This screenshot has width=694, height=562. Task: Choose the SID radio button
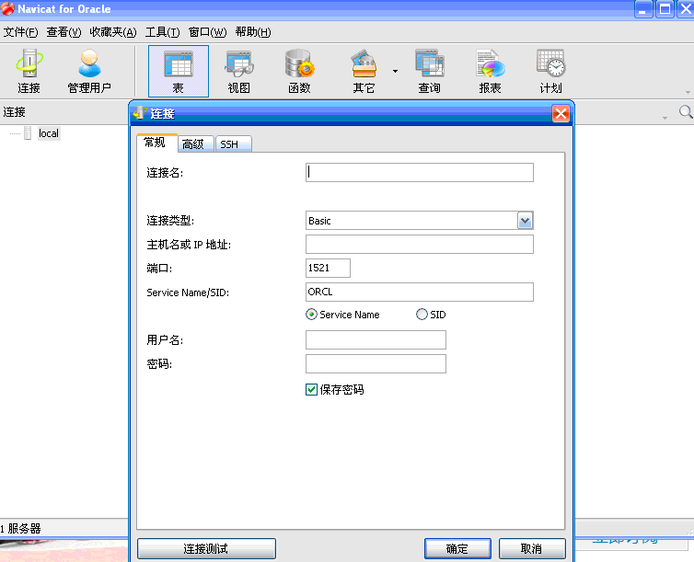(422, 315)
